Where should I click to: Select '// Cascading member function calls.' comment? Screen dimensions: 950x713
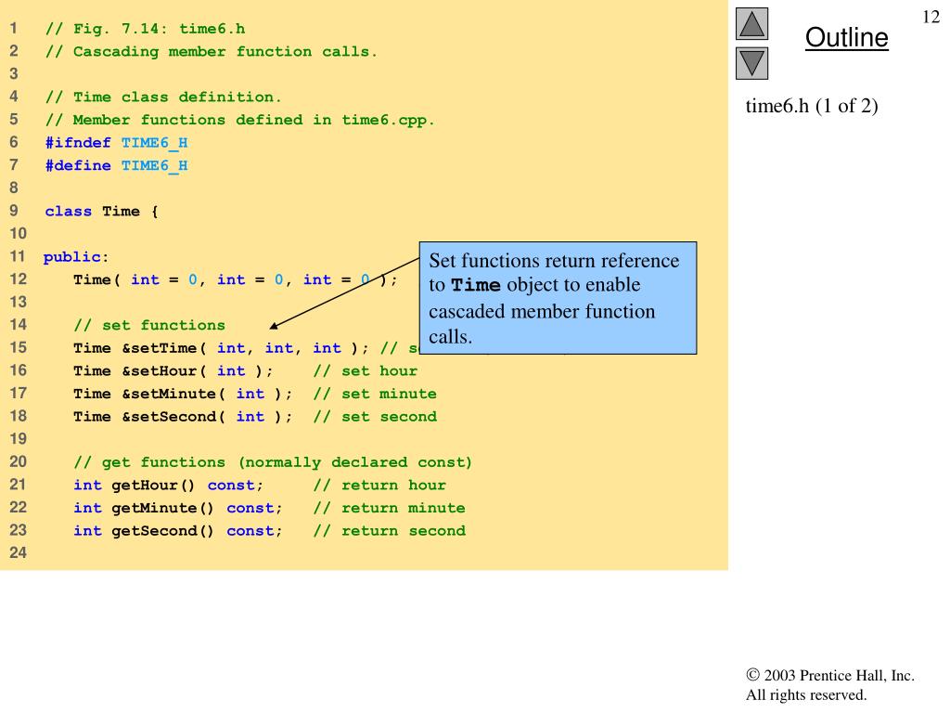click(212, 52)
